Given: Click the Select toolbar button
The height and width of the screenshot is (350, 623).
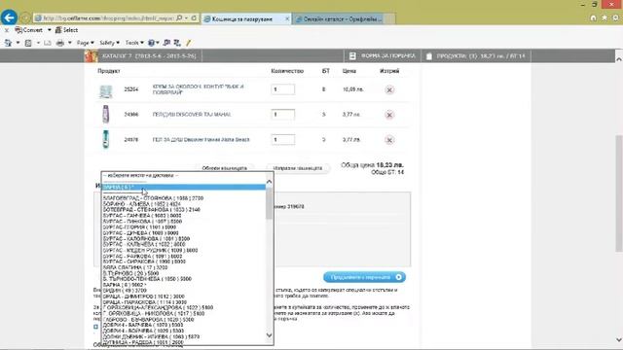Looking at the screenshot, I should pyautogui.click(x=66, y=30).
